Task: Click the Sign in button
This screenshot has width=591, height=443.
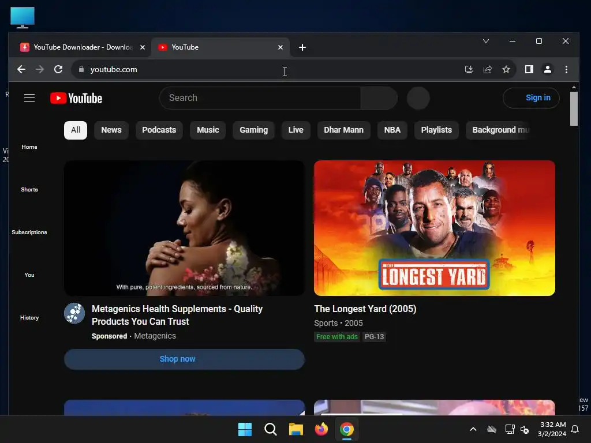Action: pyautogui.click(x=531, y=98)
